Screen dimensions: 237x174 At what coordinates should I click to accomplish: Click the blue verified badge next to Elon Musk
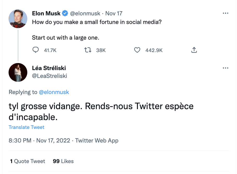pyautogui.click(x=65, y=13)
